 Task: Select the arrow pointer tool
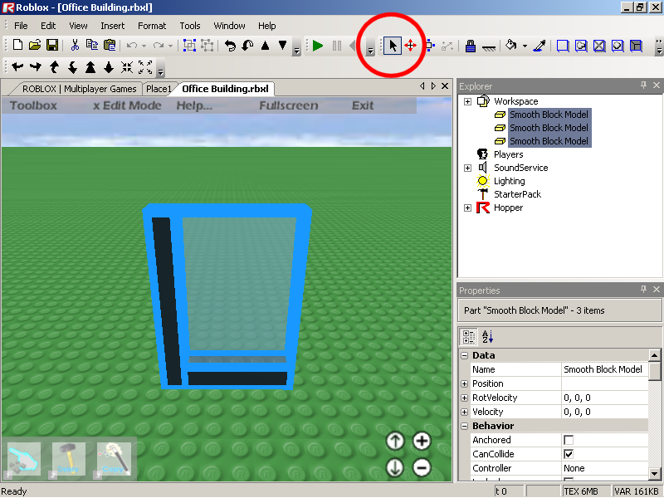[393, 46]
